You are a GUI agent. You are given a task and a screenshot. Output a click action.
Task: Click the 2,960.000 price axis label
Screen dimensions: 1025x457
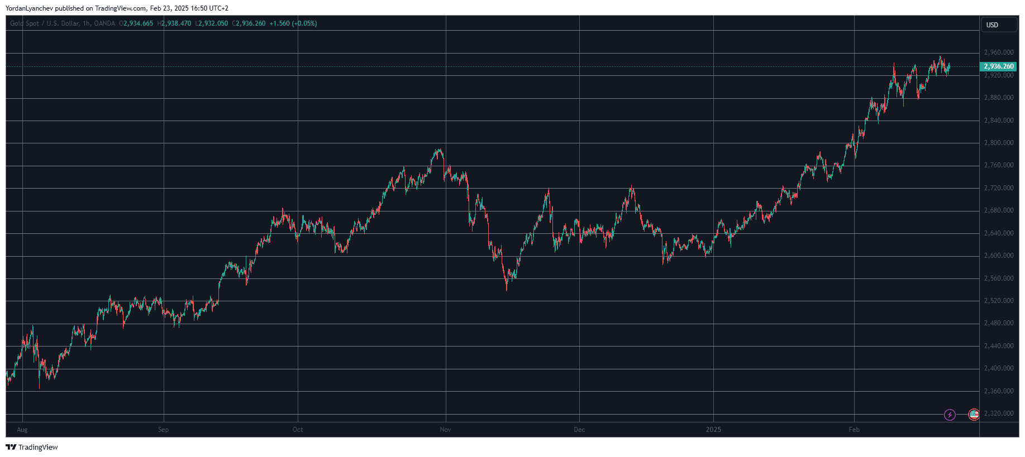(x=999, y=52)
